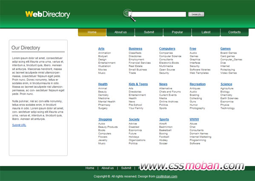Click inside the search text field
The image size is (255, 181).
point(159,14)
